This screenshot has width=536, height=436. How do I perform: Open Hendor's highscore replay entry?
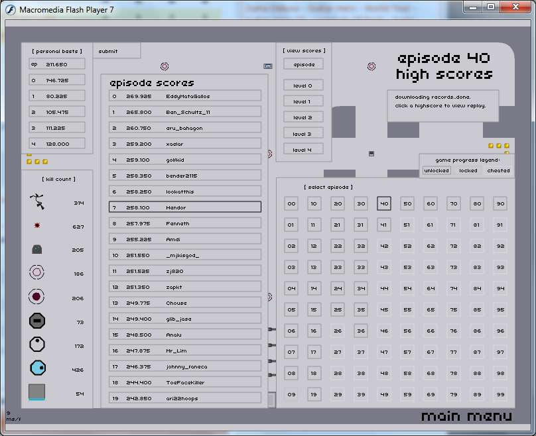tap(185, 207)
